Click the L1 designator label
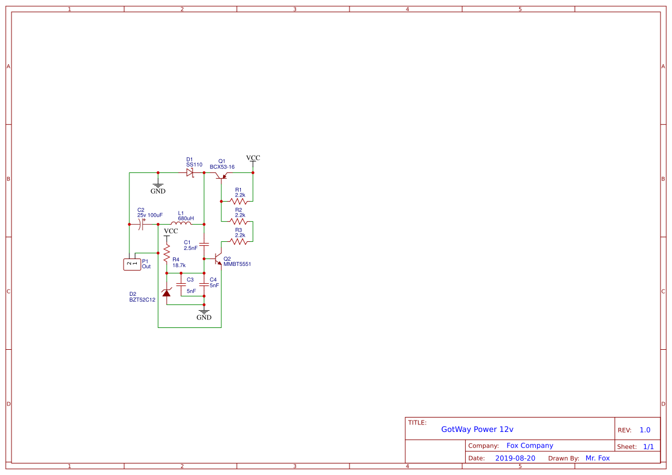Image resolution: width=672 pixels, height=475 pixels. point(181,213)
